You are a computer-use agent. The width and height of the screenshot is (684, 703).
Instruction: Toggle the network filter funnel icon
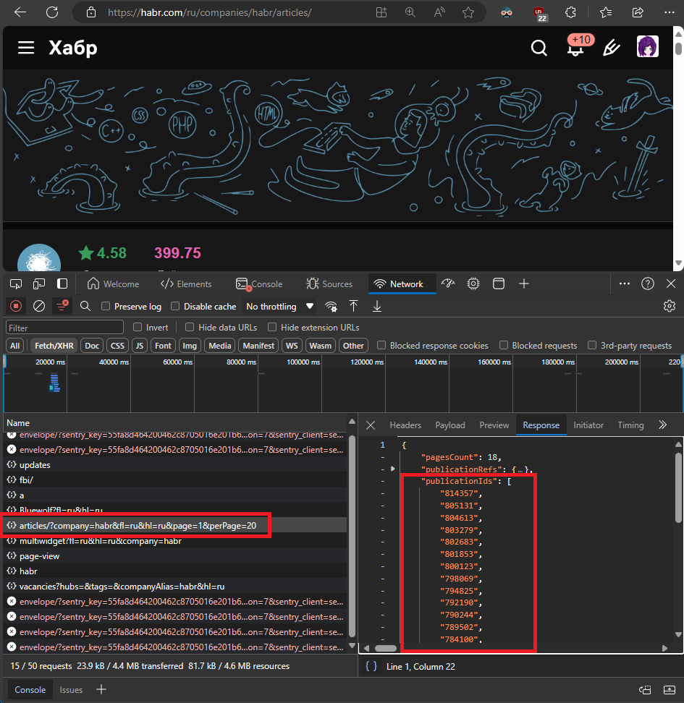tap(62, 306)
